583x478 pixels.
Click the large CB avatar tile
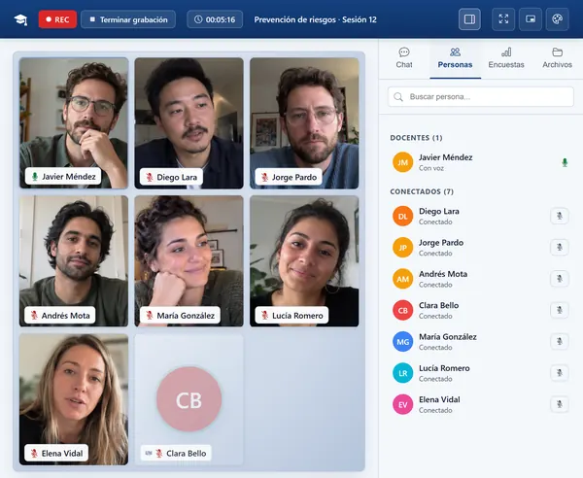pos(189,399)
